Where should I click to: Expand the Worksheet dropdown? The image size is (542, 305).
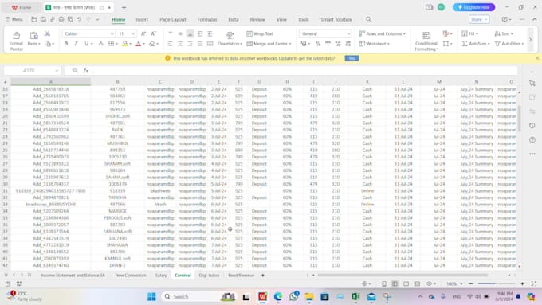point(388,44)
